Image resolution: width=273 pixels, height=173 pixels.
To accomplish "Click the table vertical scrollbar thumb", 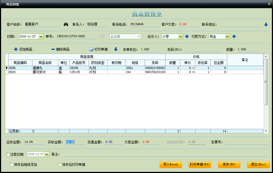I will pos(266,82).
